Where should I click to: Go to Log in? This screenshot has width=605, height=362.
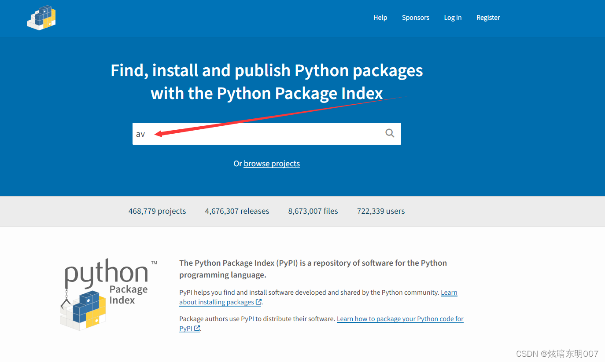point(453,18)
